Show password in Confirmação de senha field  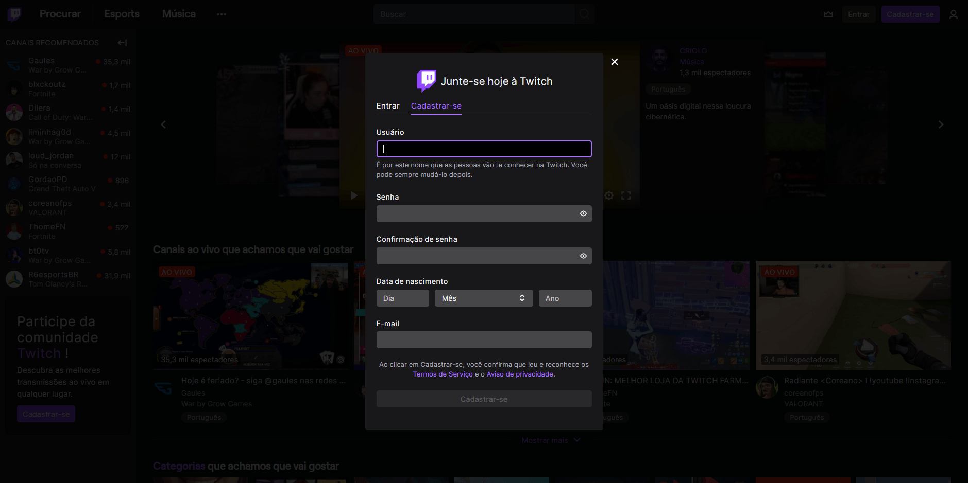[x=583, y=256]
